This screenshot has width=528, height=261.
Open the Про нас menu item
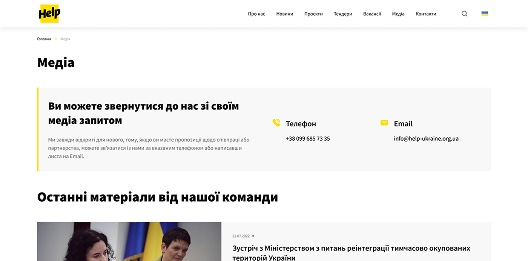[x=256, y=14]
